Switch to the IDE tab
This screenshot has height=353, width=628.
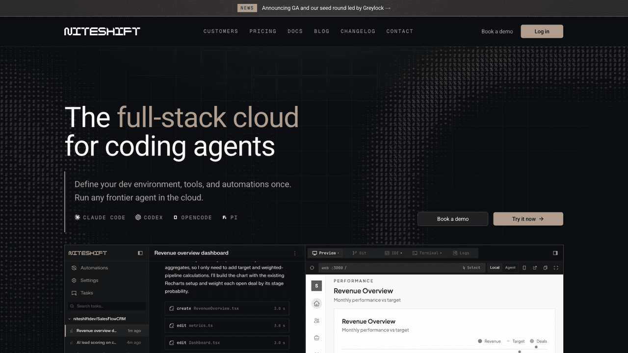click(x=393, y=253)
